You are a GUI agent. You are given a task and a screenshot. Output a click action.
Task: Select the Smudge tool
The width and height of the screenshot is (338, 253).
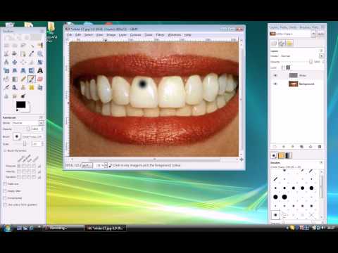tap(15, 96)
